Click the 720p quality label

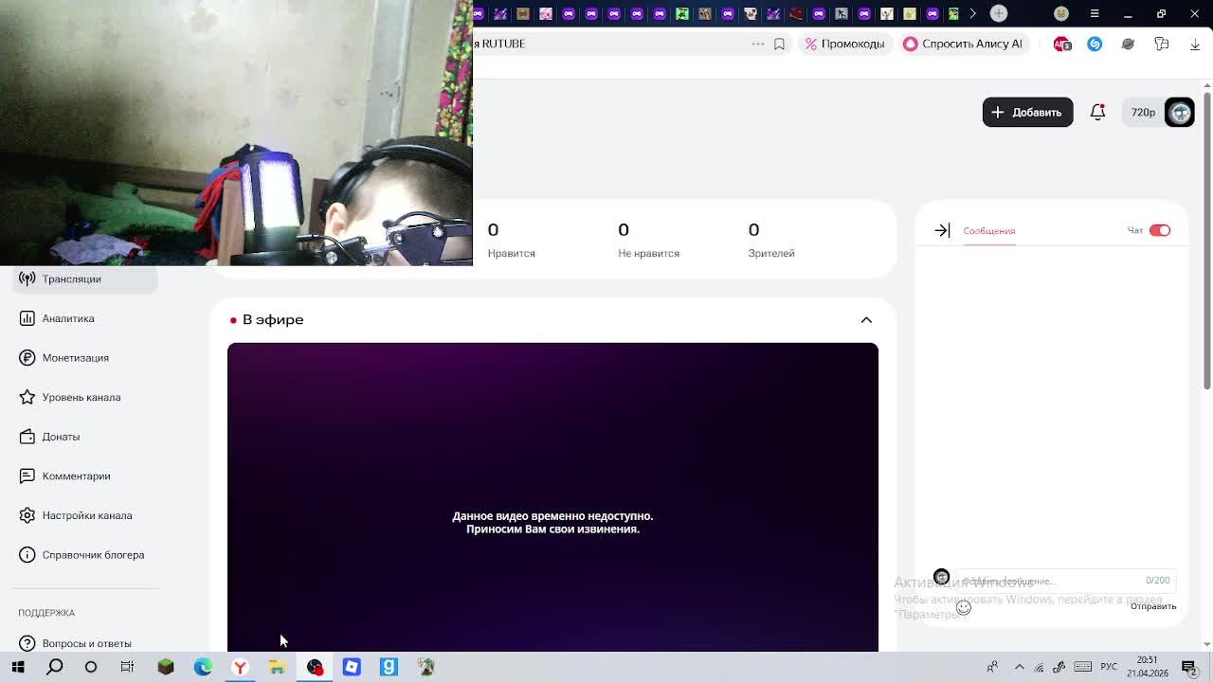1143,112
